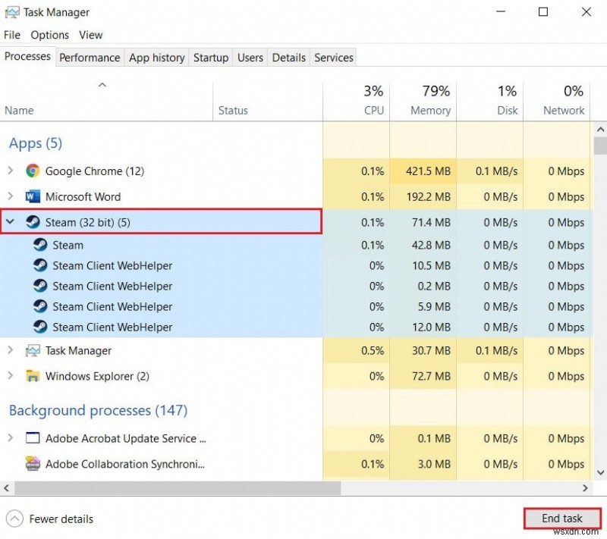Screen dimensions: 607x539
Task: Click the Adobe Acrobat Update Service icon
Action: (33, 438)
